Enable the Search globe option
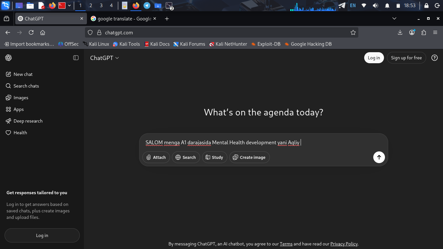This screenshot has width=443, height=249. click(186, 157)
